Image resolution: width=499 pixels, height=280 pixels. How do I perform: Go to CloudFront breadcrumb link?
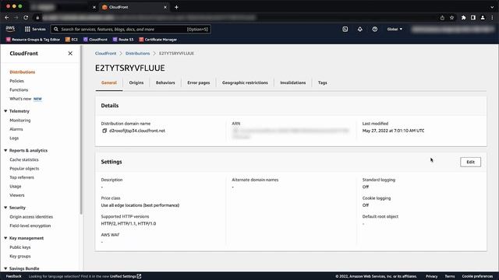(106, 54)
